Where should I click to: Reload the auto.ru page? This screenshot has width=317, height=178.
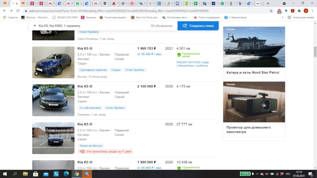point(18,11)
